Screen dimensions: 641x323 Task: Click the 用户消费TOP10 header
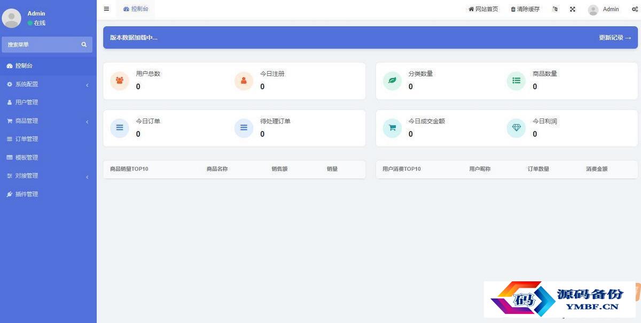coord(402,169)
